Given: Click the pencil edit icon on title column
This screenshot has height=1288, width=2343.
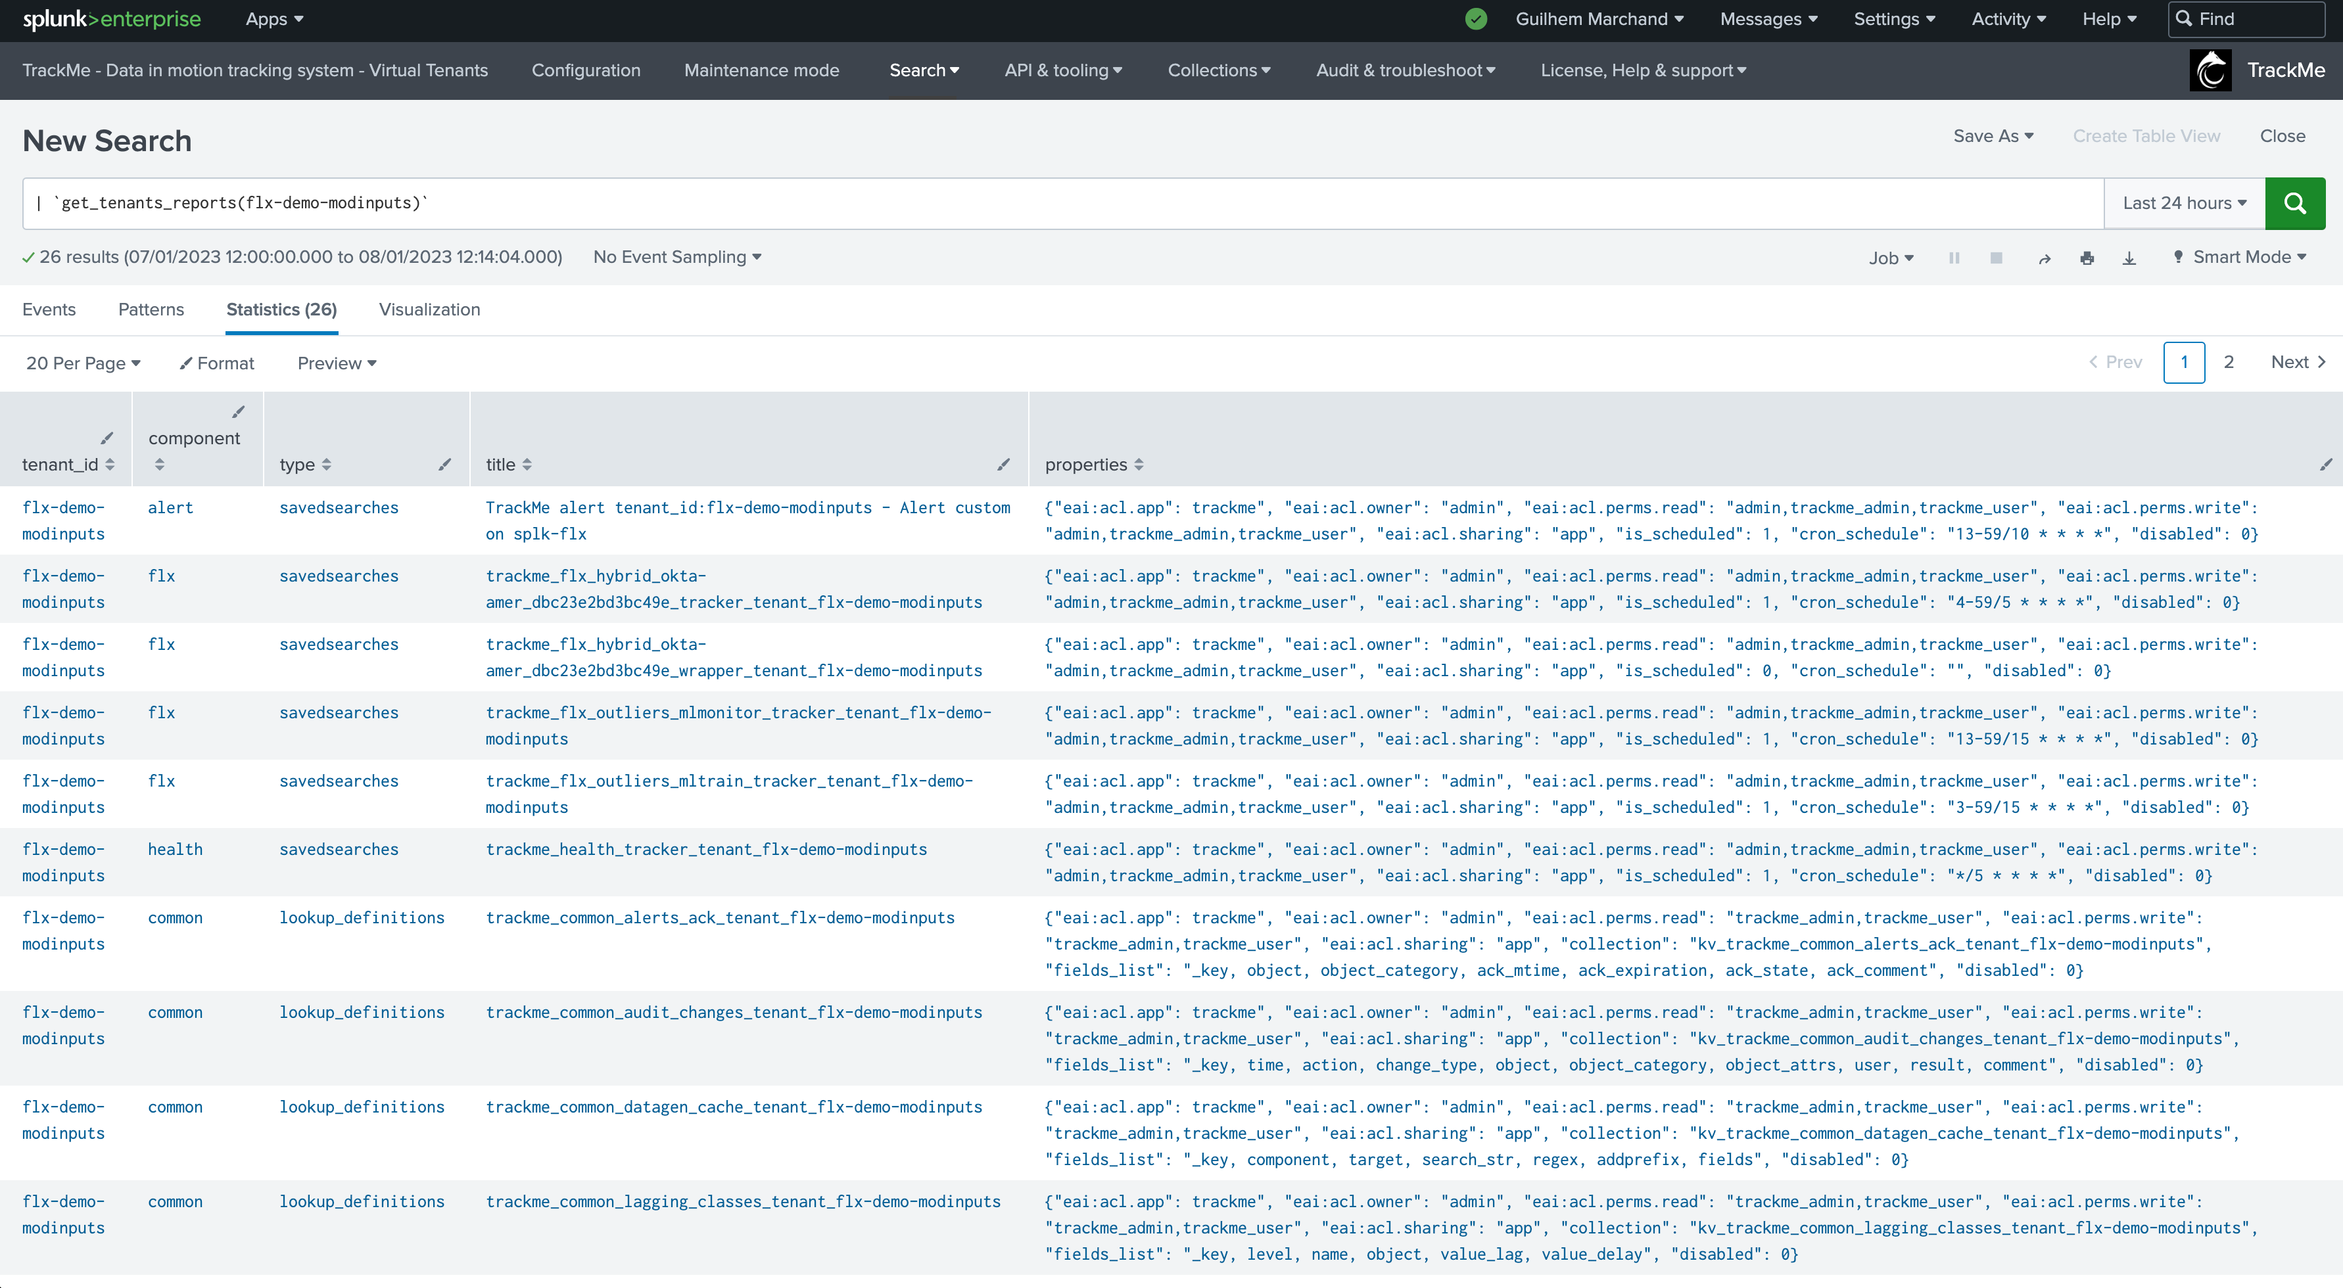Looking at the screenshot, I should 1003,465.
